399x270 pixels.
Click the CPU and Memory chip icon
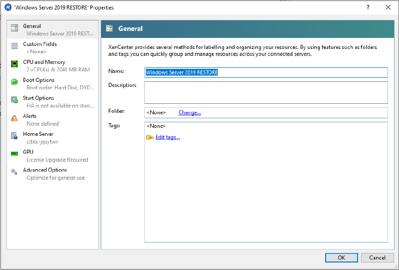point(14,64)
